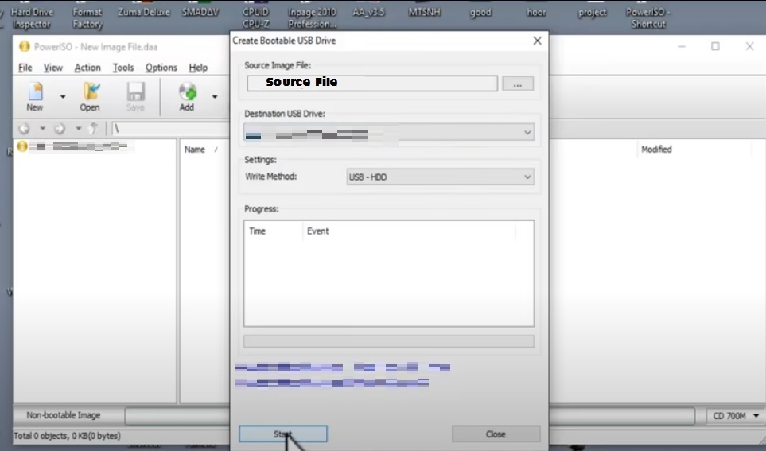
Task: Click the Source Image File input field
Action: (372, 83)
